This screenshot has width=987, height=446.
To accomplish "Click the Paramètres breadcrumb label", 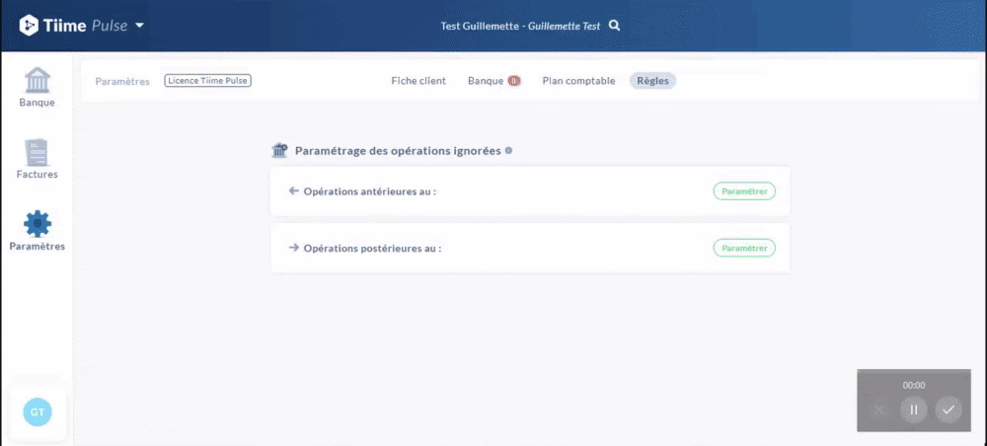I will 122,81.
